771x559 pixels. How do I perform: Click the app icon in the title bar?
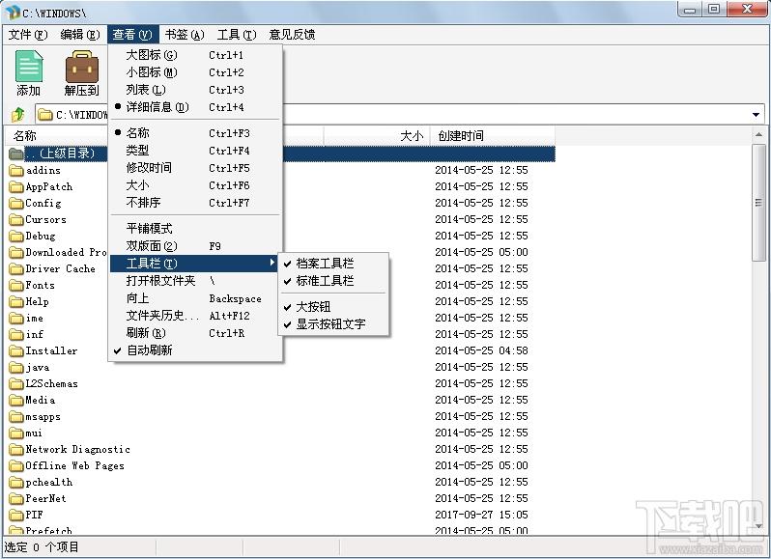click(13, 13)
